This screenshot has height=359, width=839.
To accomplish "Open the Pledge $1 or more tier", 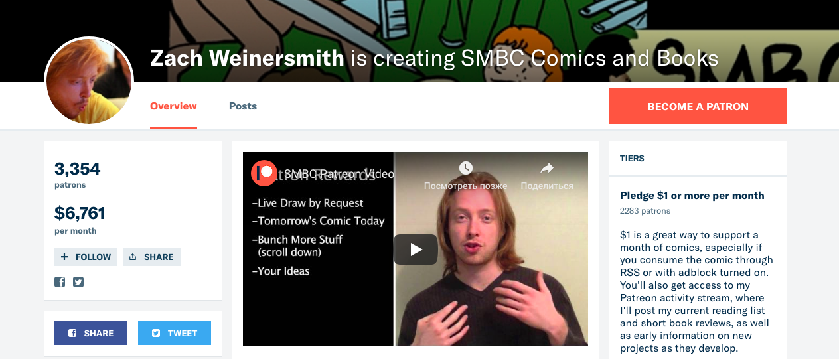I will (x=692, y=196).
